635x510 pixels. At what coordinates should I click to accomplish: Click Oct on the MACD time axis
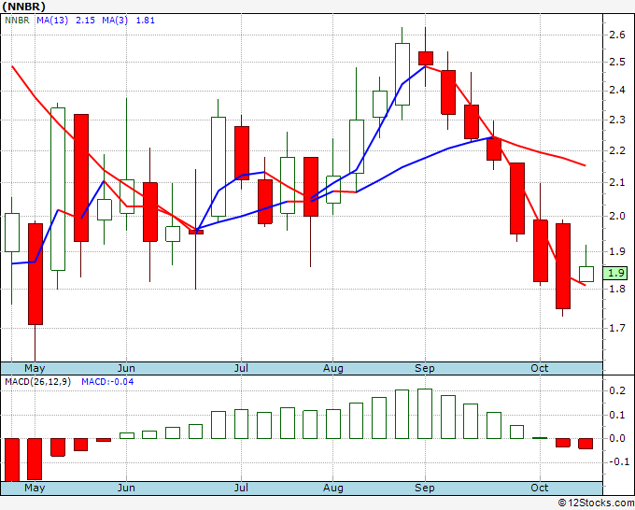(x=540, y=488)
